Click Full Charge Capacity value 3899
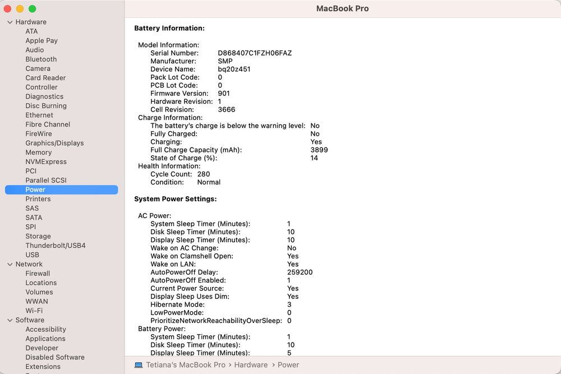Screen dimensions: 561x374 (x=319, y=150)
